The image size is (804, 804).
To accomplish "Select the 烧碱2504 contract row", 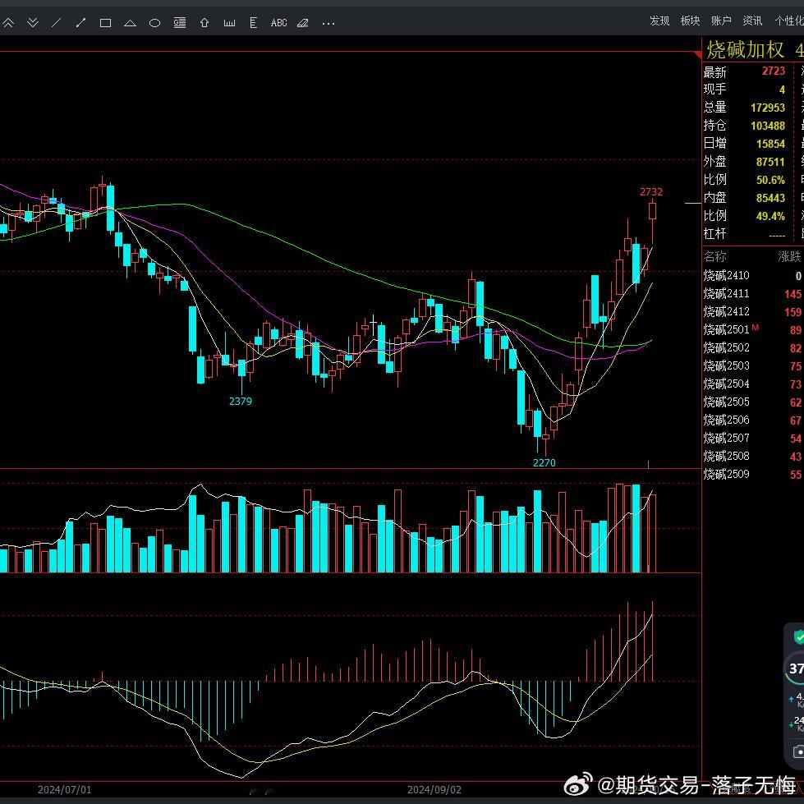I will (x=753, y=384).
